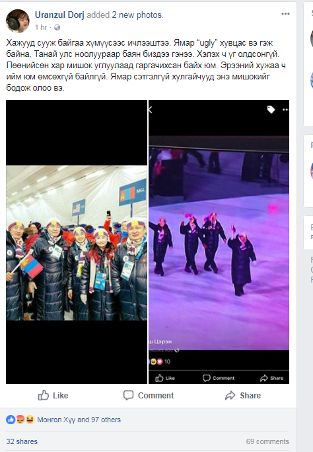Like the post using the Like label
This screenshot has width=313, height=452.
(x=60, y=396)
